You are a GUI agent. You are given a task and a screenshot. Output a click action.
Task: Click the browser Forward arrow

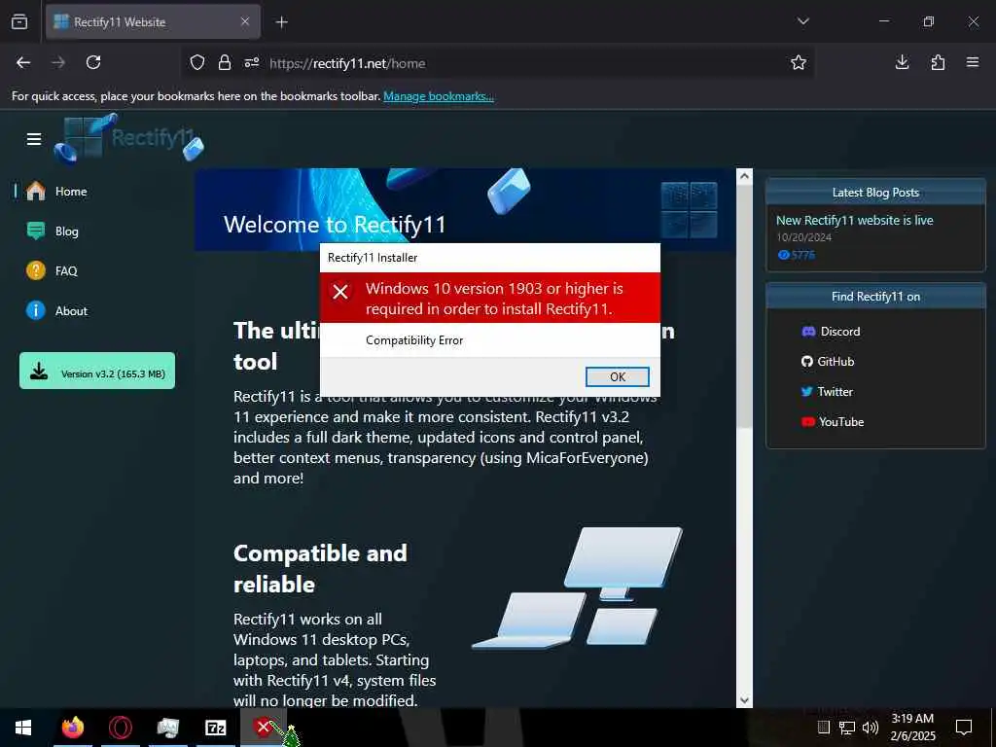click(58, 62)
